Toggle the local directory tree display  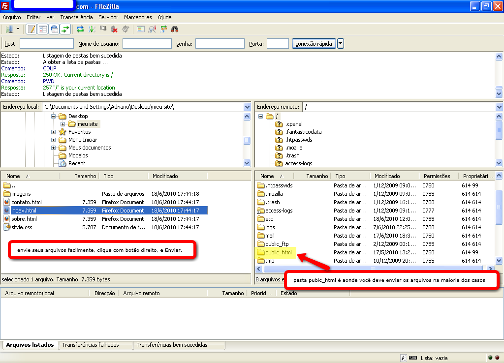click(x=43, y=29)
